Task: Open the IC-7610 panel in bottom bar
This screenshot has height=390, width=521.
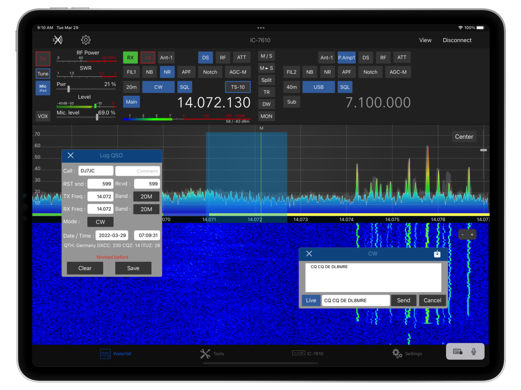Action: 309,353
